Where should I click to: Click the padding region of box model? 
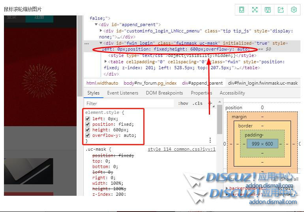(253, 134)
